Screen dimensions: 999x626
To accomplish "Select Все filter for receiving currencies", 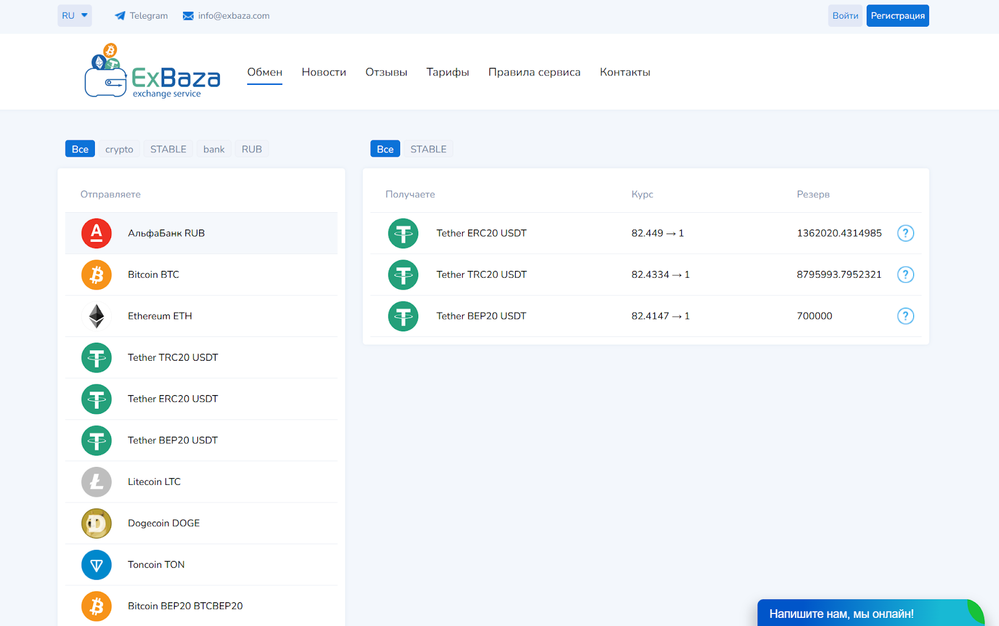I will tap(385, 149).
